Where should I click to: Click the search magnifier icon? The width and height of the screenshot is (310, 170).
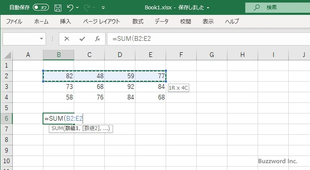pyautogui.click(x=257, y=8)
